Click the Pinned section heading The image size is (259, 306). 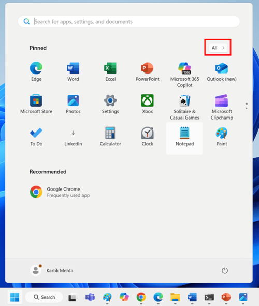(38, 48)
